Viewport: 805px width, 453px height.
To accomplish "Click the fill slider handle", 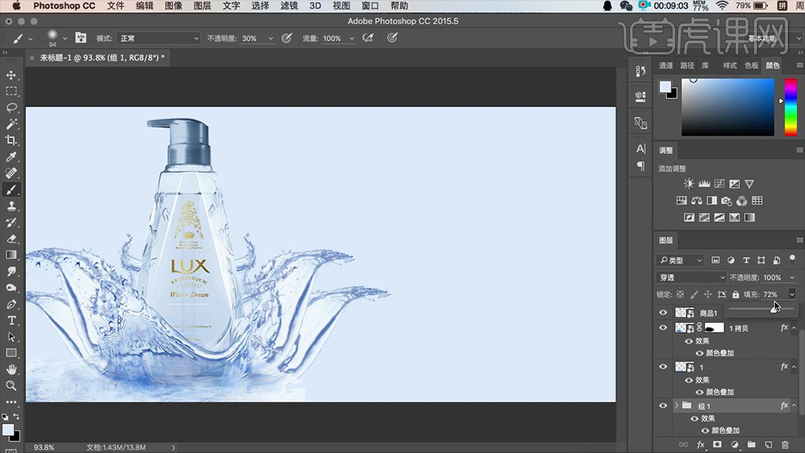I will click(x=773, y=309).
